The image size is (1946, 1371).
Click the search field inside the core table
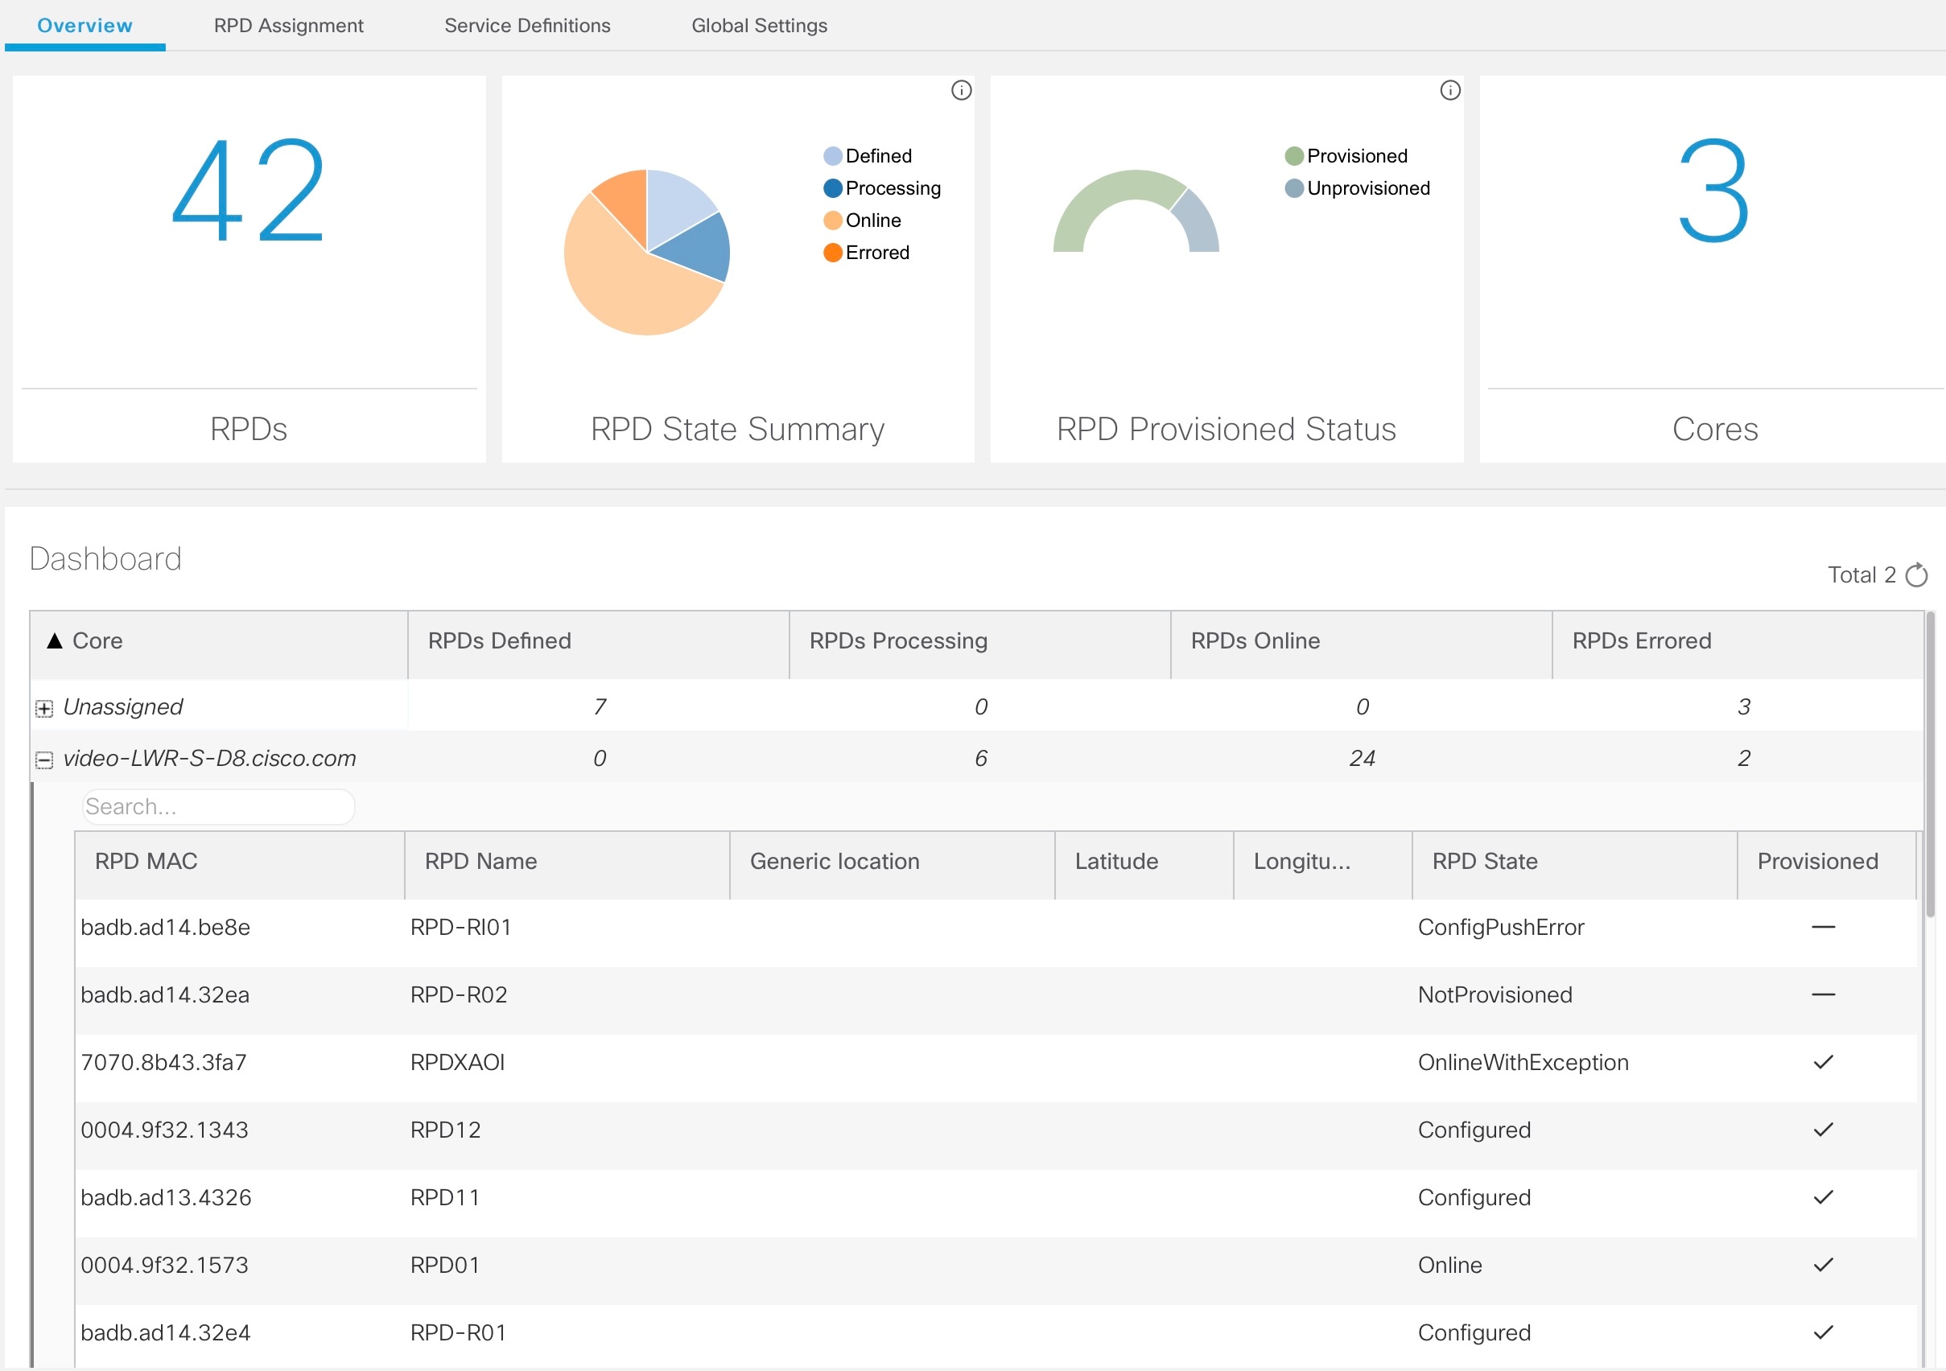point(218,806)
